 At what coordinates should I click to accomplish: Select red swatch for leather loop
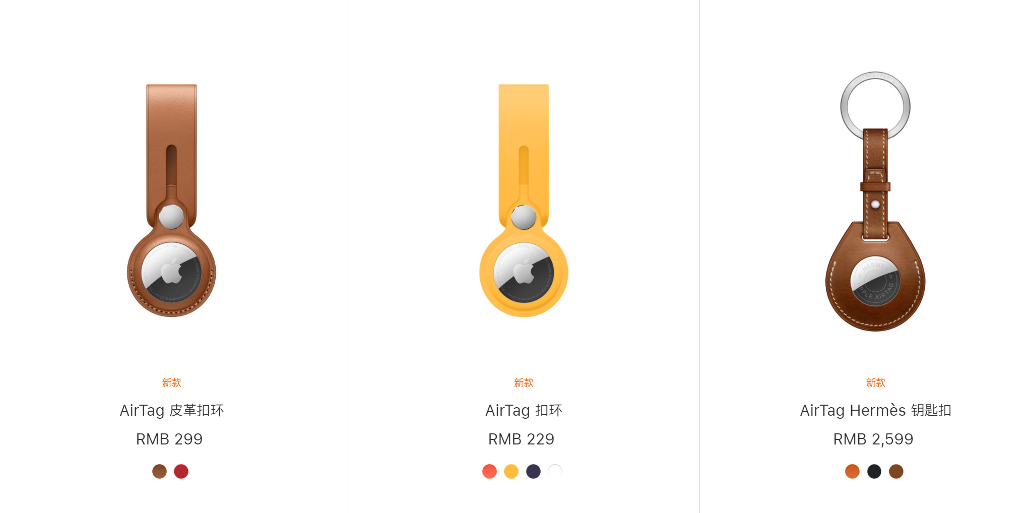pyautogui.click(x=181, y=471)
